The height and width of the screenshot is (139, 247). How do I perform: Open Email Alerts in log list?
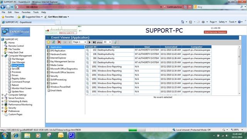56,90
